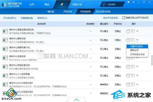This screenshot has height=102, width=153.
Task: Click 维持现状 suggestion for 媒体中心OCUR发现任务9
Action: click(104, 84)
